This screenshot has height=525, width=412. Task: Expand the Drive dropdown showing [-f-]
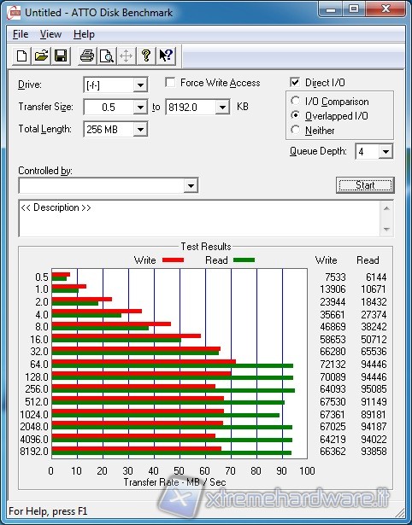pyautogui.click(x=140, y=85)
